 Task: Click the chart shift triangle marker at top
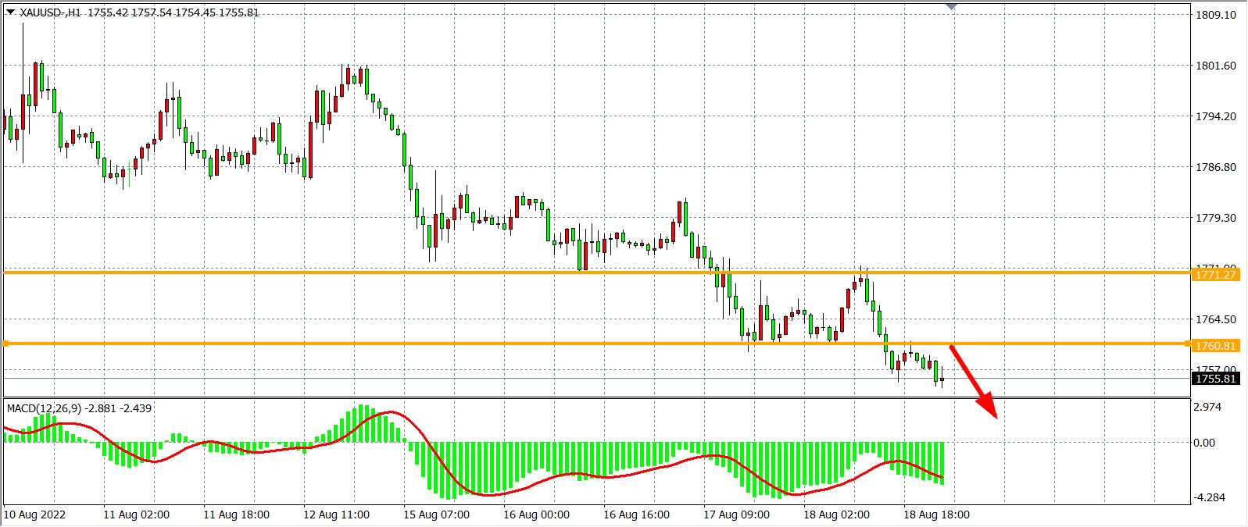pos(951,6)
